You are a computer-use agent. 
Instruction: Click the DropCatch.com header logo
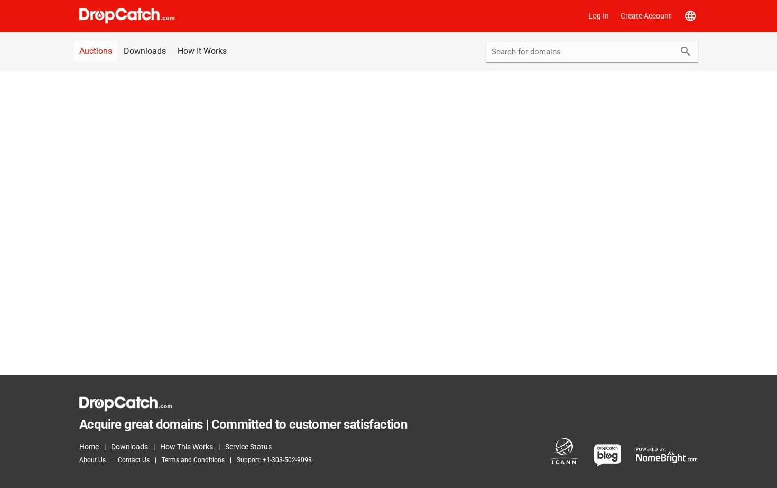pyautogui.click(x=127, y=15)
